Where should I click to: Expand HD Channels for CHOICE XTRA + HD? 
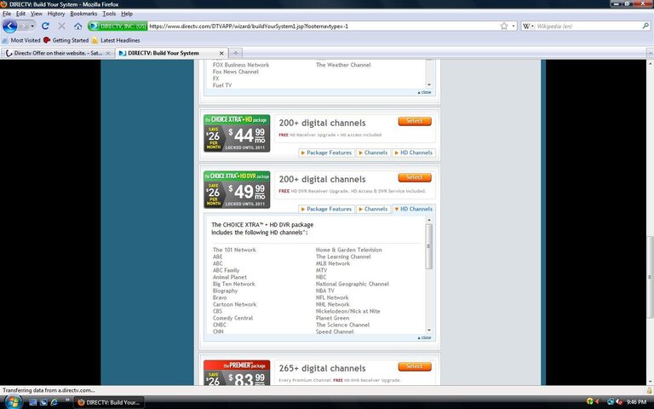[x=414, y=153]
